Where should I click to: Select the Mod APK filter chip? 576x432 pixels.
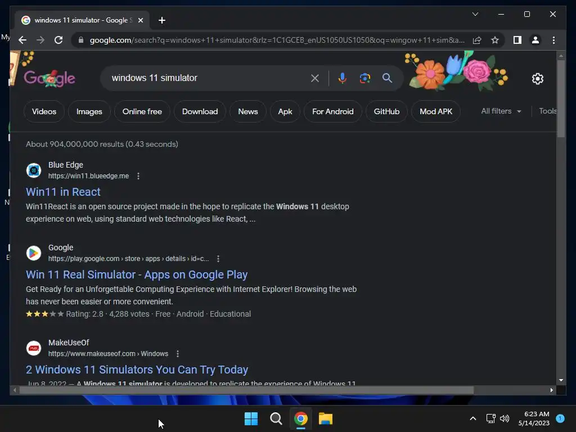(x=436, y=111)
